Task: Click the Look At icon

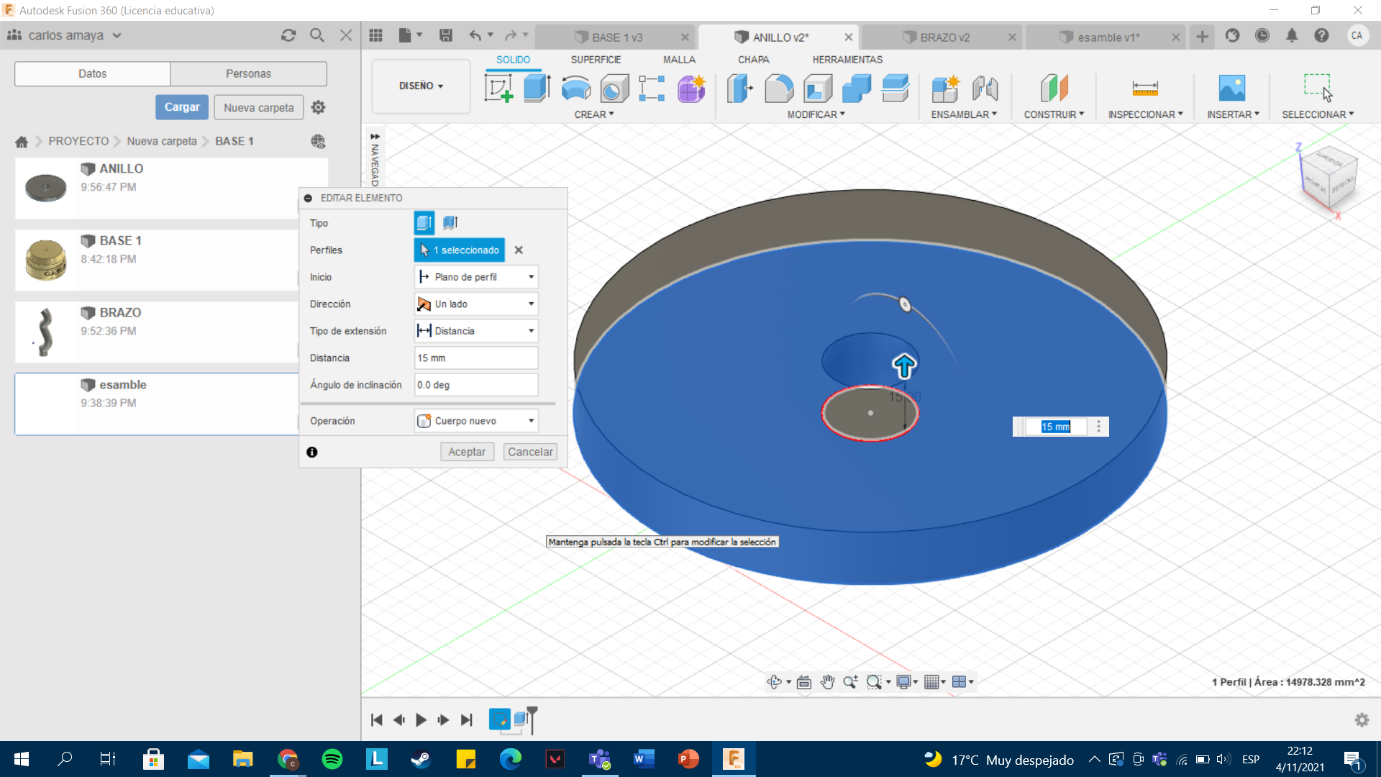Action: click(804, 682)
